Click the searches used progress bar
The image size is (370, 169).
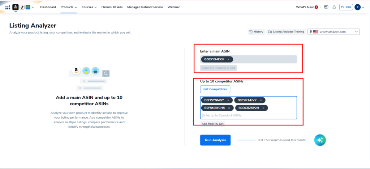point(246,140)
